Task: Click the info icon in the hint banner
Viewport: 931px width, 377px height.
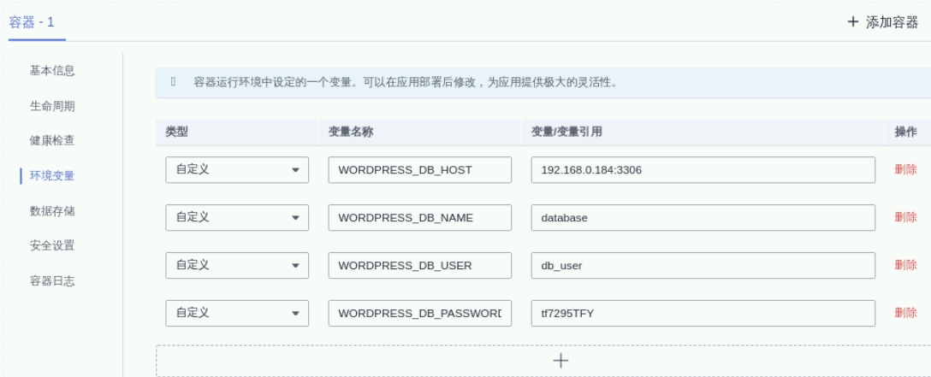Action: click(x=173, y=83)
